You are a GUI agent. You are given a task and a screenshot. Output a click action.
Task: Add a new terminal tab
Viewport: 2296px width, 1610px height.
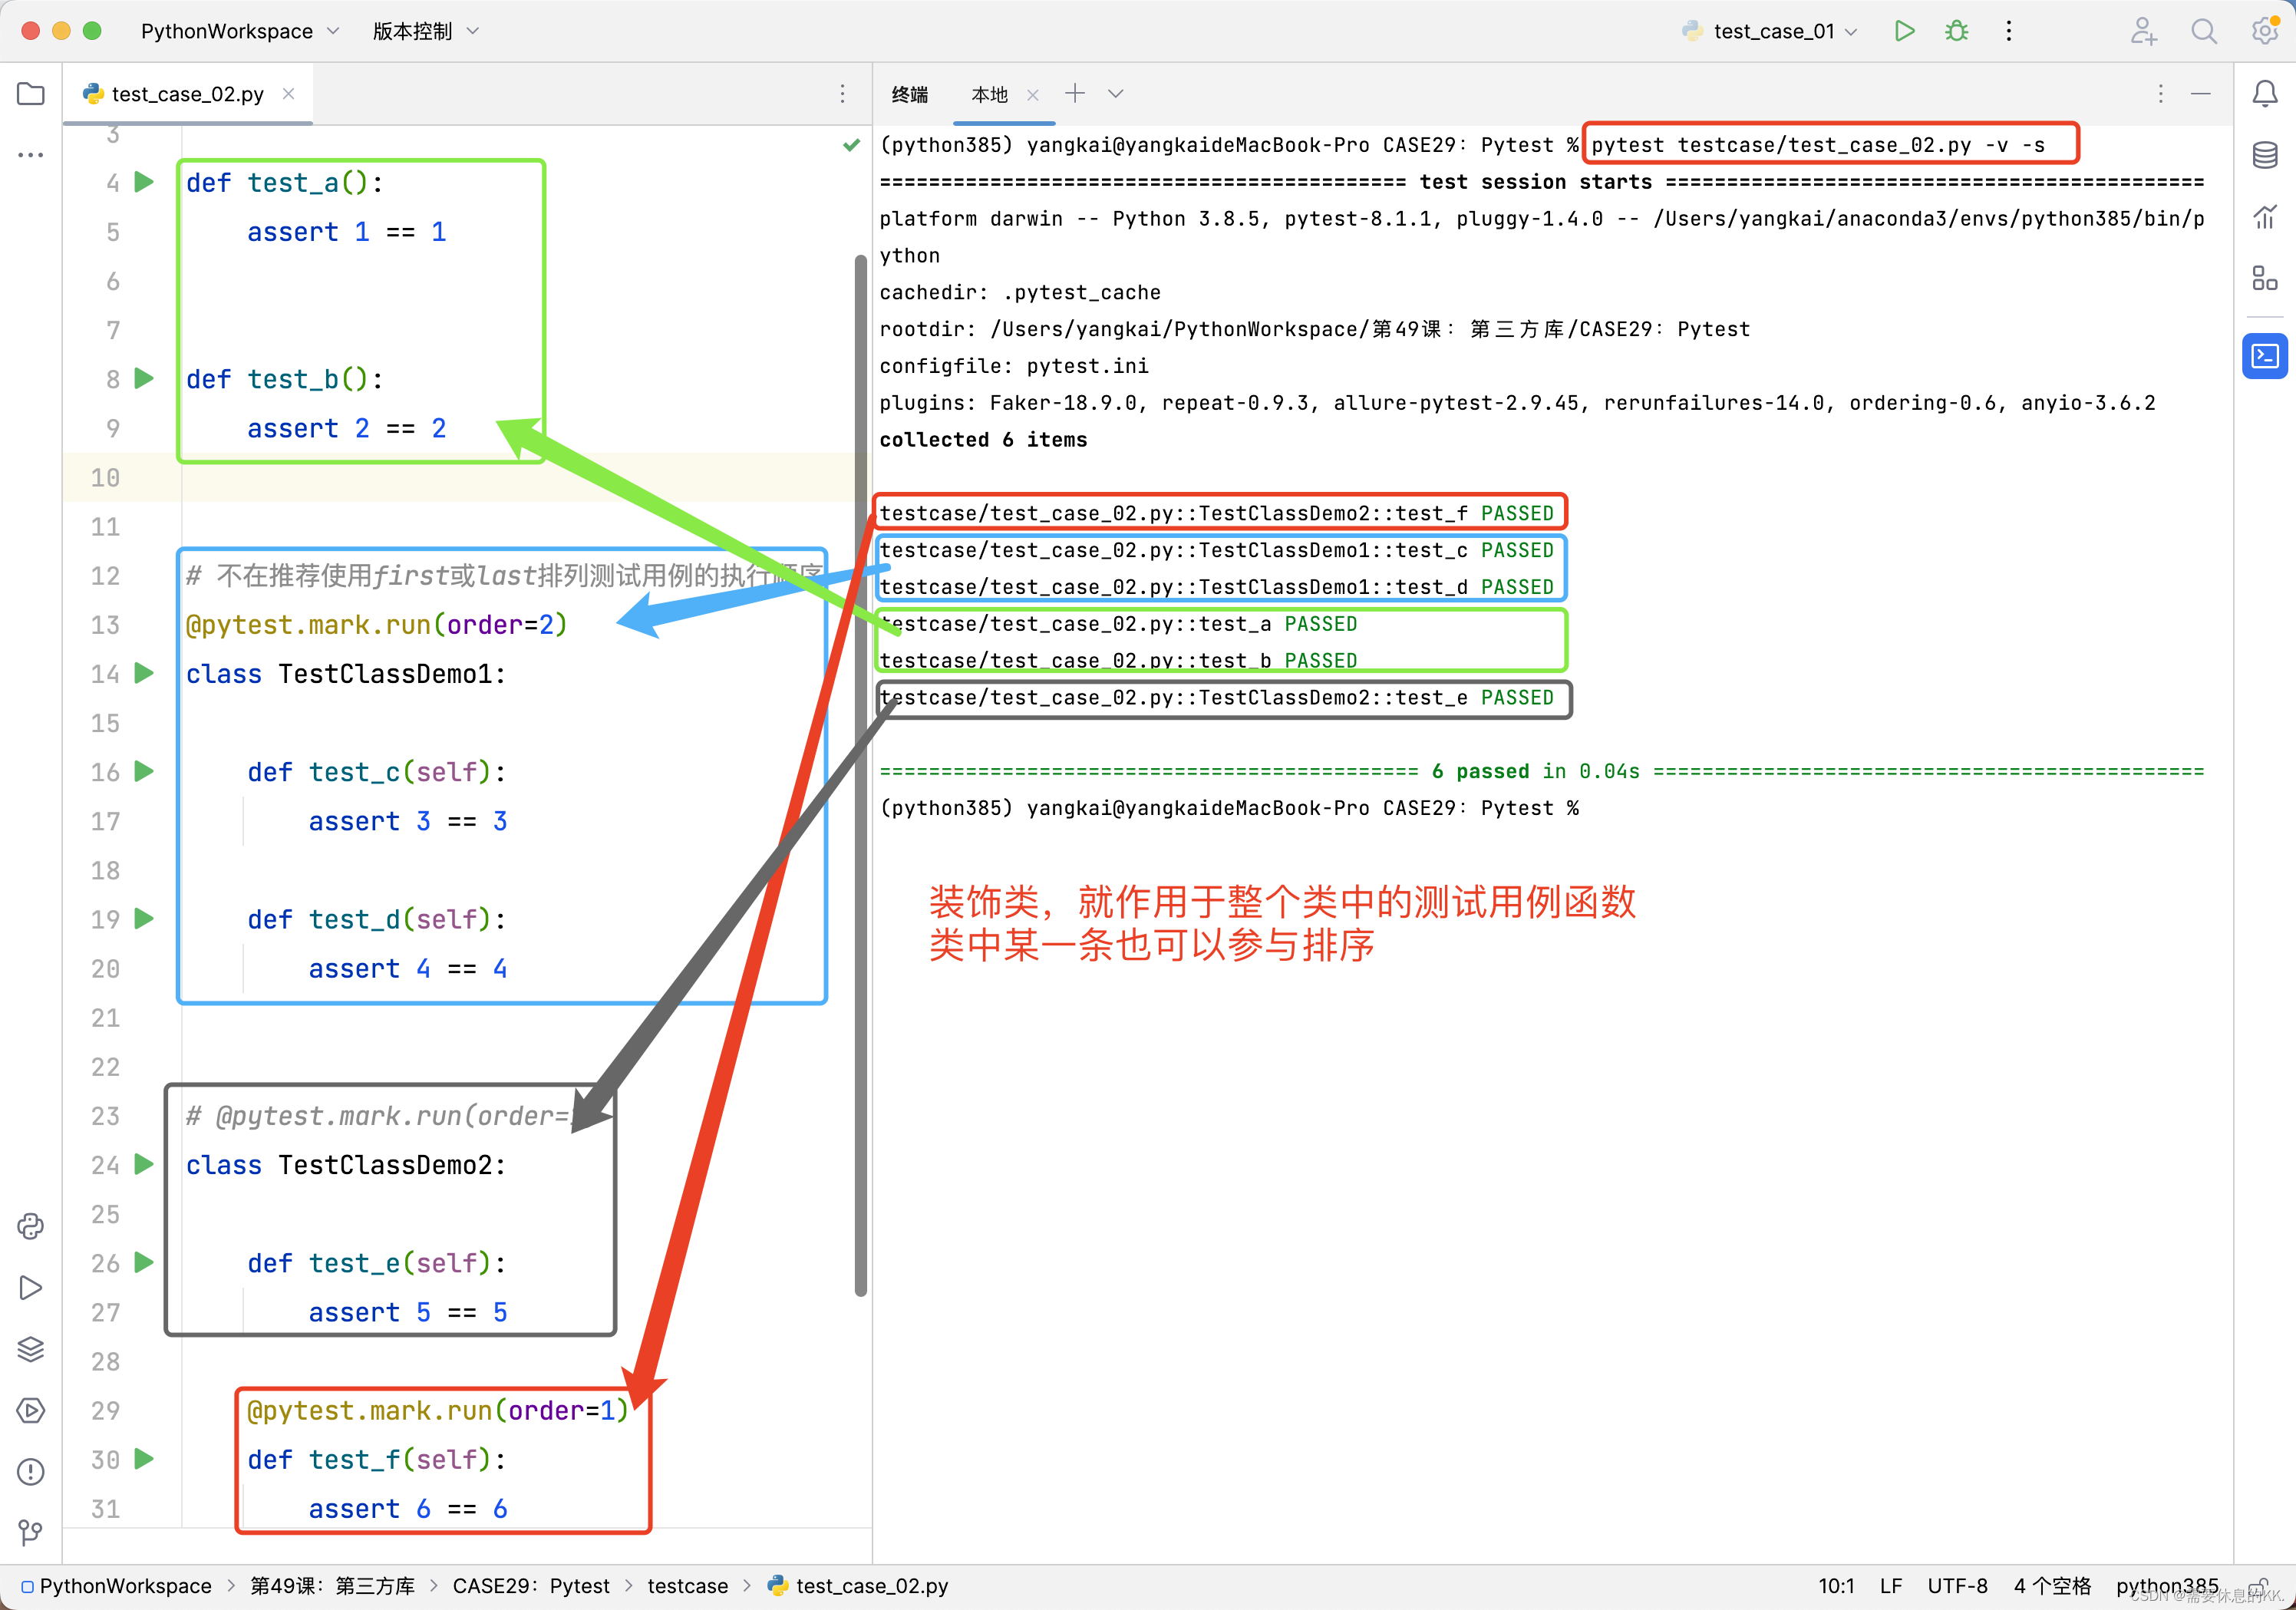point(1074,94)
